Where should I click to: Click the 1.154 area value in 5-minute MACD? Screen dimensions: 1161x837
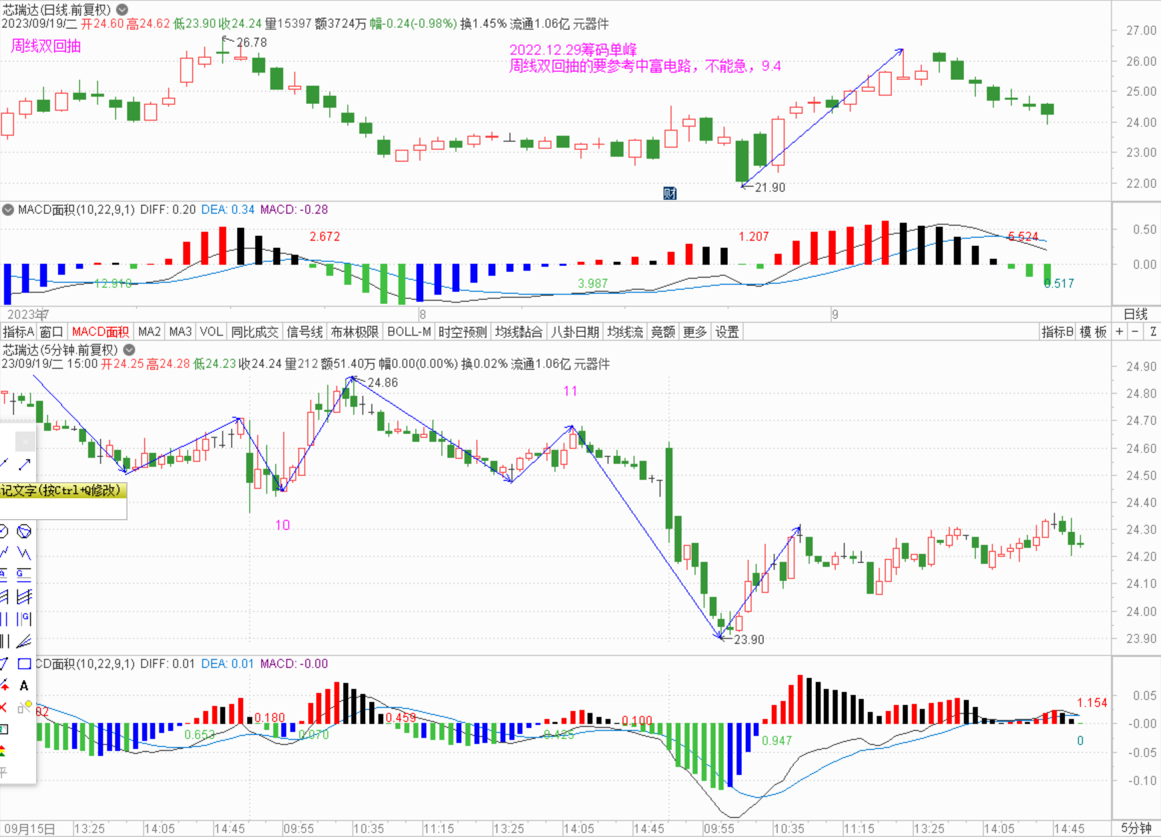pyautogui.click(x=1092, y=703)
